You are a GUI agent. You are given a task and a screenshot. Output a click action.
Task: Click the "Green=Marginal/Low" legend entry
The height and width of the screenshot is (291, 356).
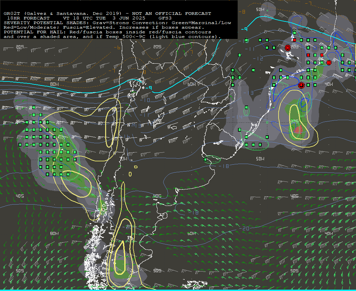(201, 23)
